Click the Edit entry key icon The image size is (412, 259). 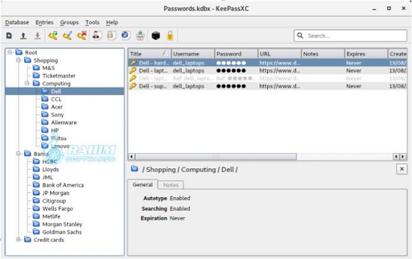point(67,36)
